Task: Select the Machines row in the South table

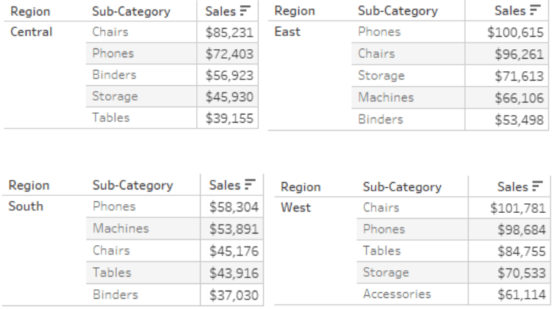Action: pos(175,228)
